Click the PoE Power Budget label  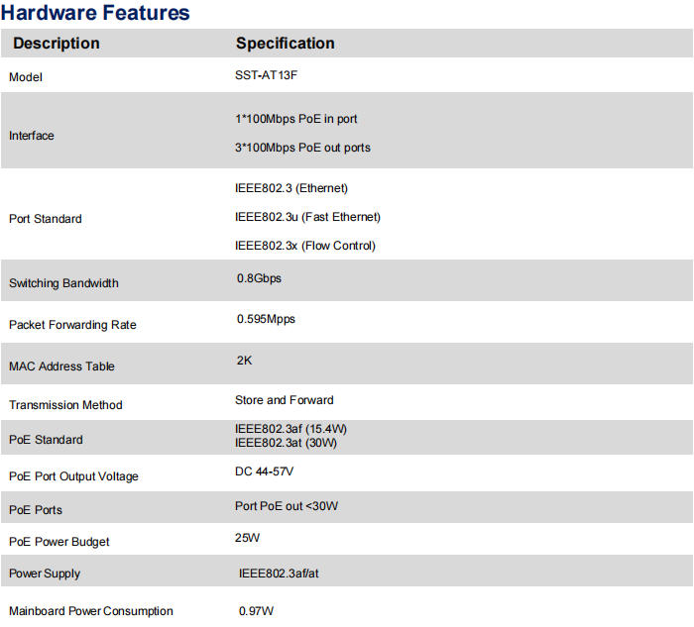pyautogui.click(x=59, y=542)
